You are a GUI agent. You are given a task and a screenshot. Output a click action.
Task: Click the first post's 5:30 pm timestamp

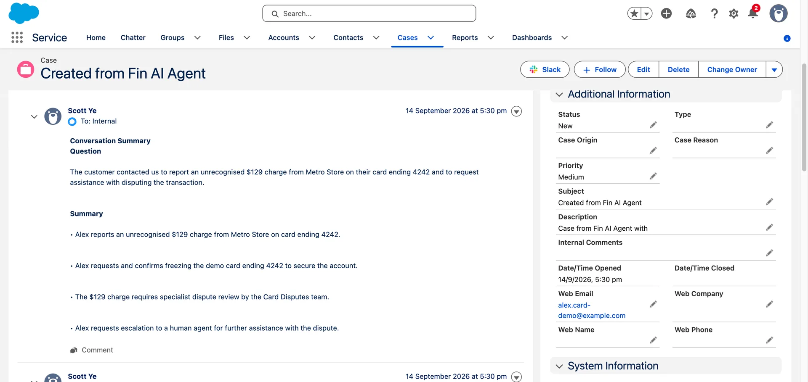coord(456,111)
